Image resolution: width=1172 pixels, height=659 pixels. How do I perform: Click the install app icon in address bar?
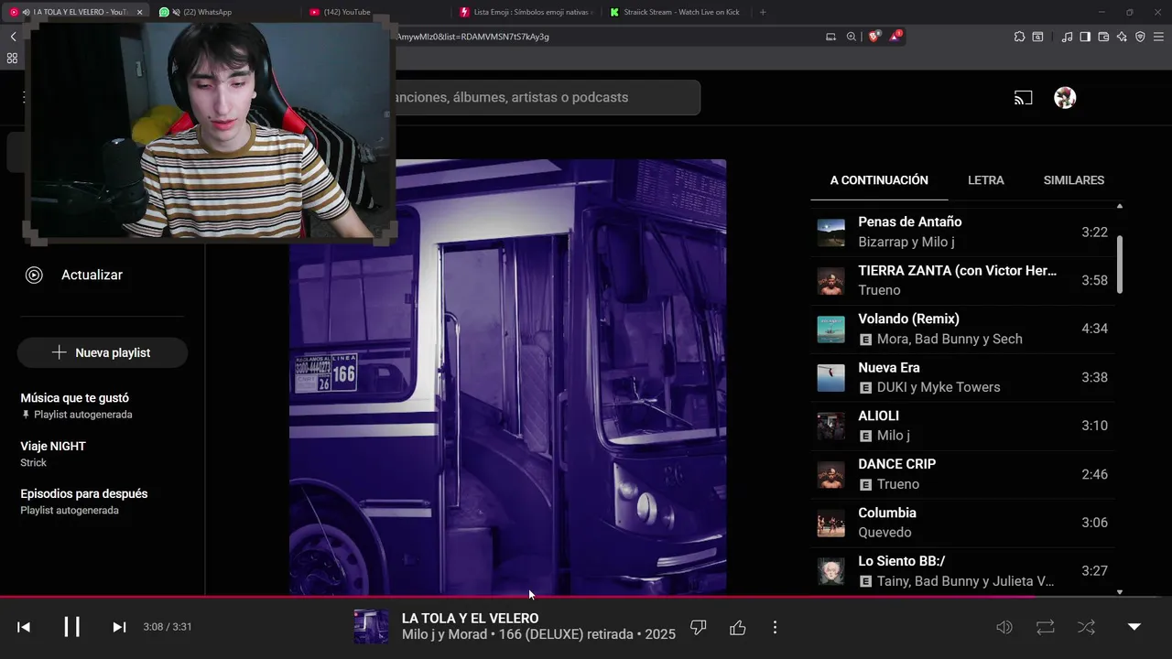click(x=830, y=37)
